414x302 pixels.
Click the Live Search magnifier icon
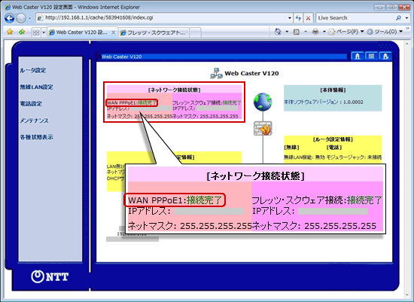(399, 18)
